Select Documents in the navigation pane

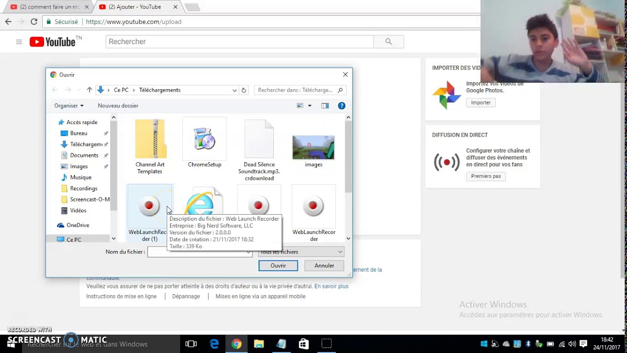[84, 155]
